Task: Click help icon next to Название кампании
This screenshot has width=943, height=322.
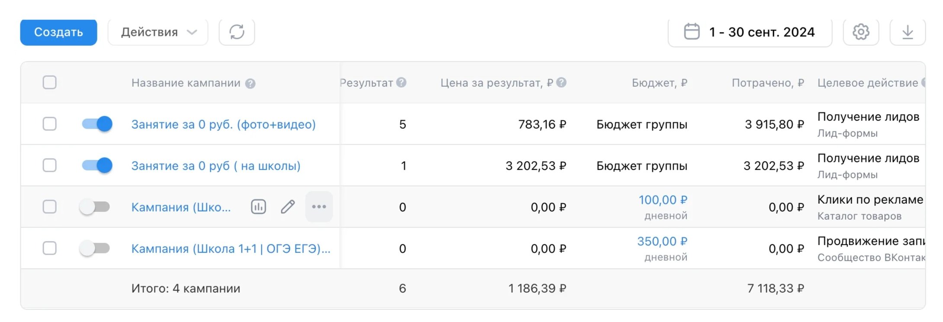Action: (250, 83)
